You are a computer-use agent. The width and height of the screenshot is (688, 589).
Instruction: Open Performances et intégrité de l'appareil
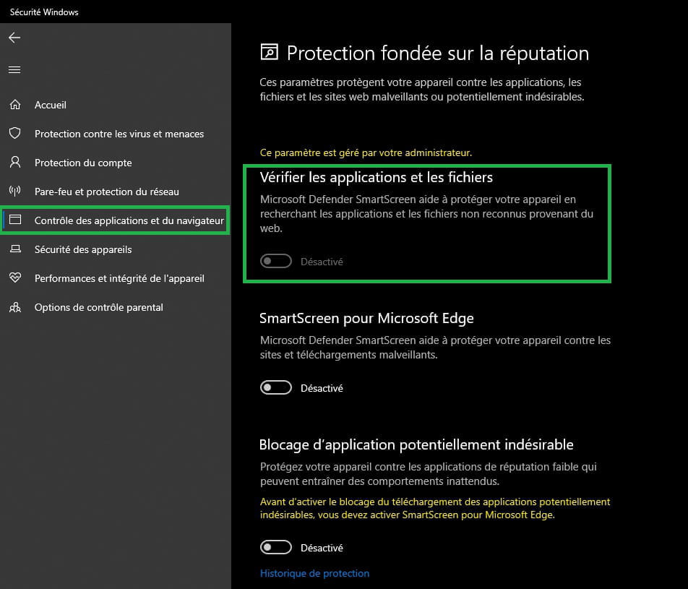(x=119, y=278)
